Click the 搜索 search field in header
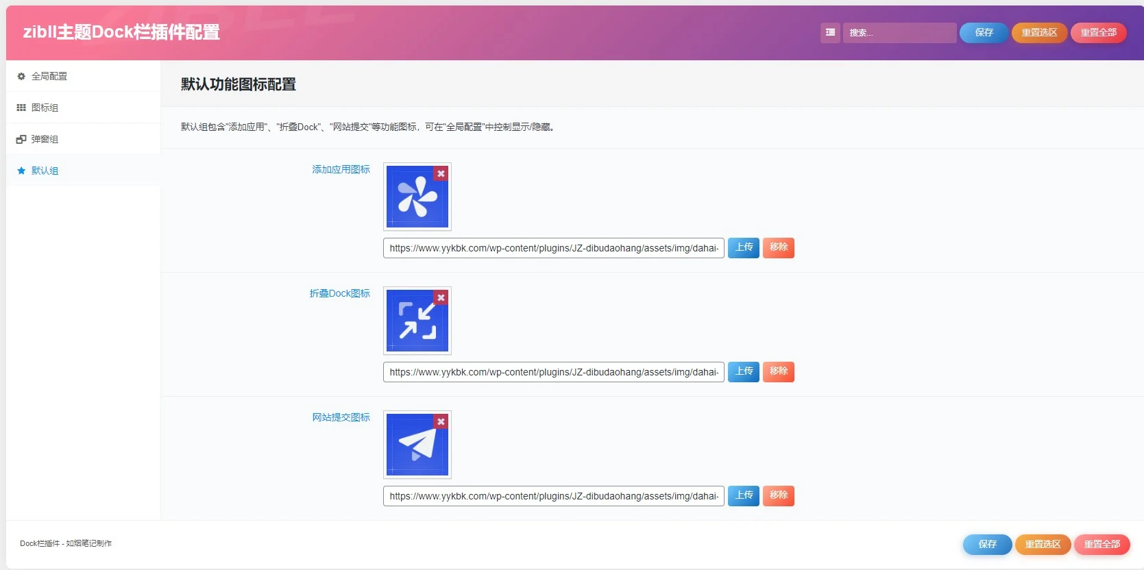Viewport: 1144px width, 570px height. pyautogui.click(x=899, y=33)
